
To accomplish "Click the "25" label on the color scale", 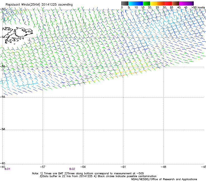I will 157,8.
